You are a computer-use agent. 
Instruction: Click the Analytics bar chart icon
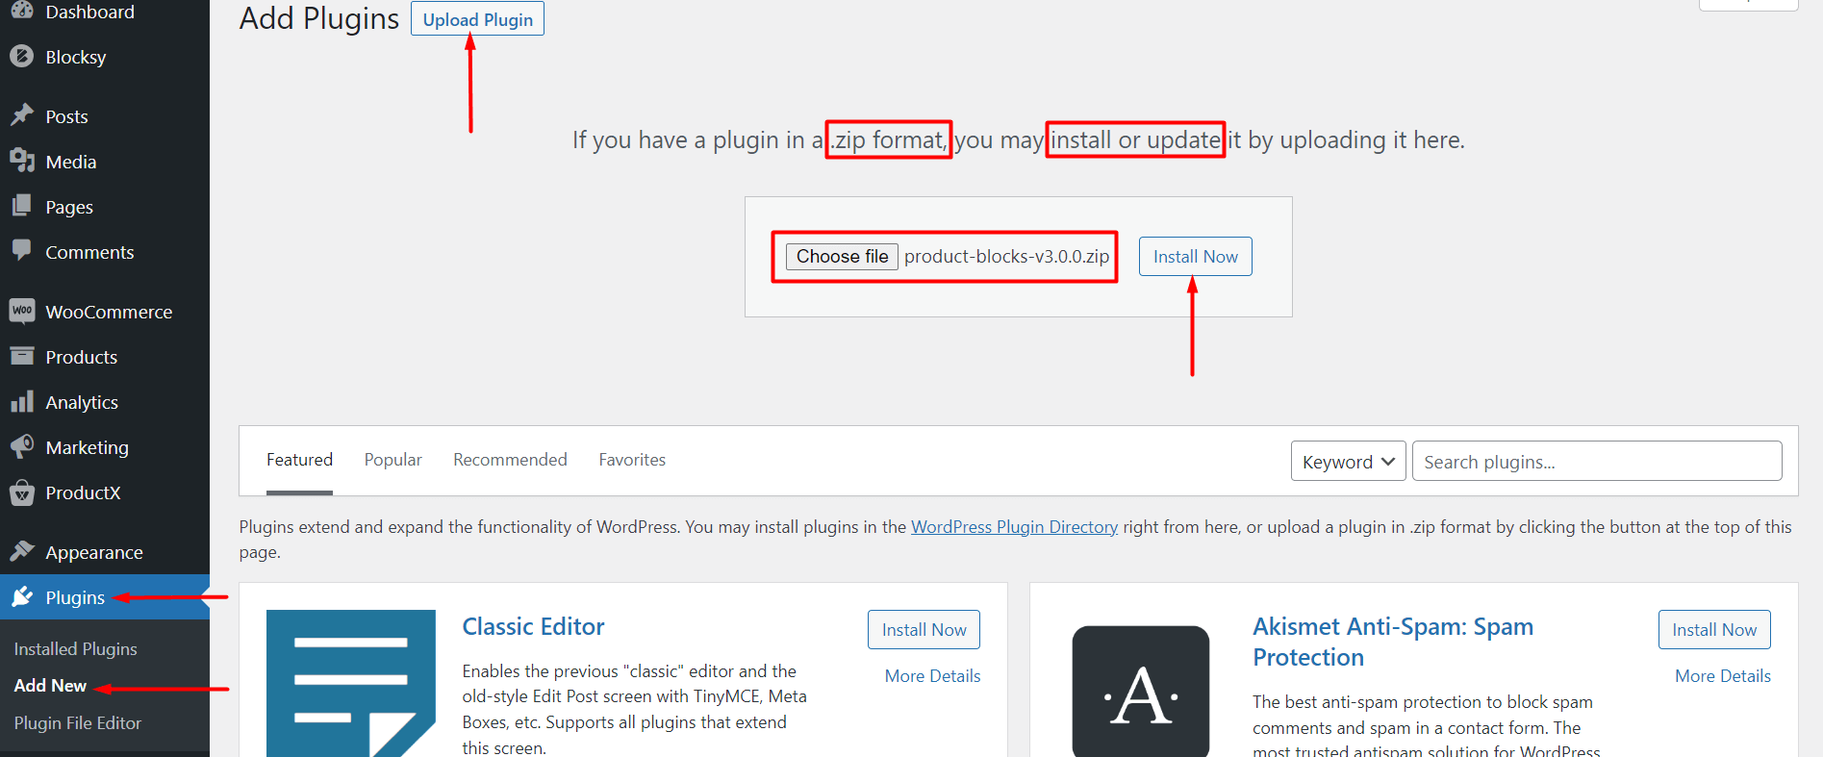pos(22,402)
